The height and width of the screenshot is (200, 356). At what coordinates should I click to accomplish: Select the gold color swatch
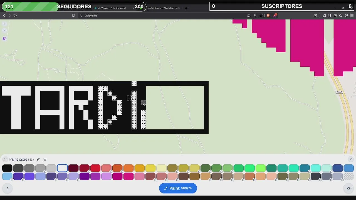(x=139, y=168)
